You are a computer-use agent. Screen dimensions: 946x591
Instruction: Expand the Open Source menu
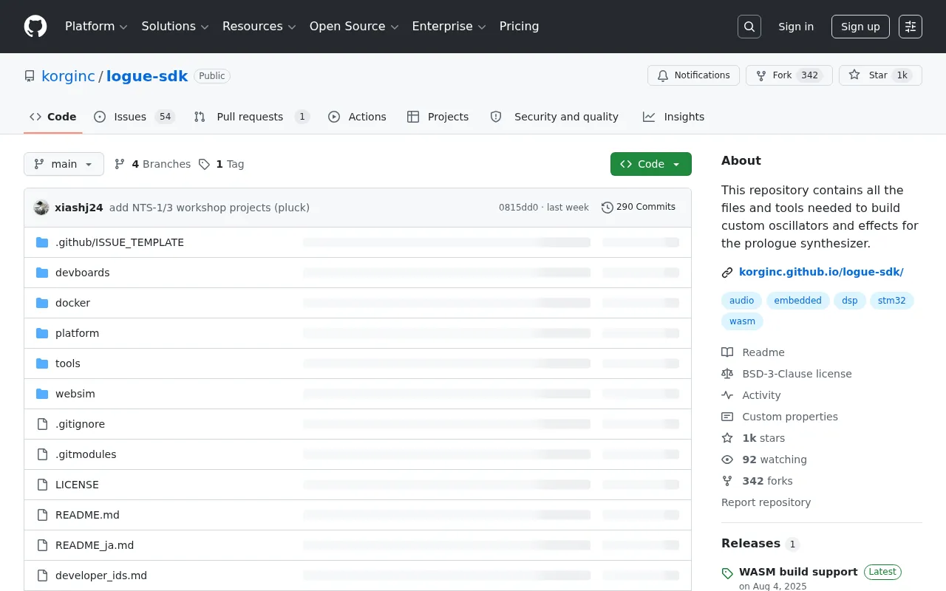point(354,27)
